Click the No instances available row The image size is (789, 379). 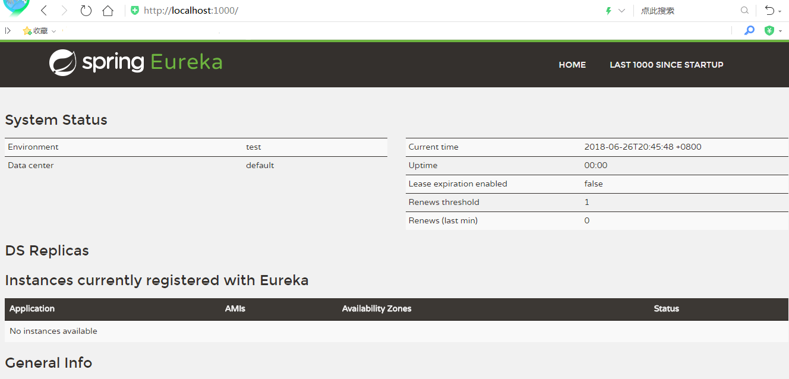click(396, 331)
